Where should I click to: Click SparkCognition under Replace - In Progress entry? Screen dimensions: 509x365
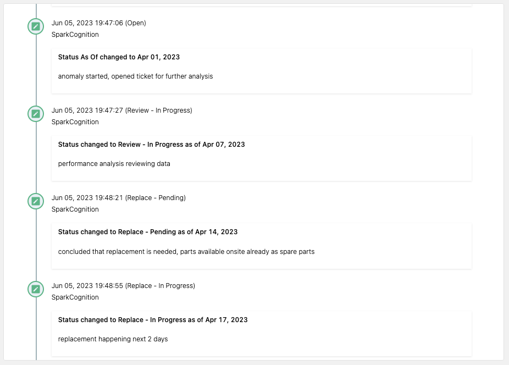coord(75,297)
